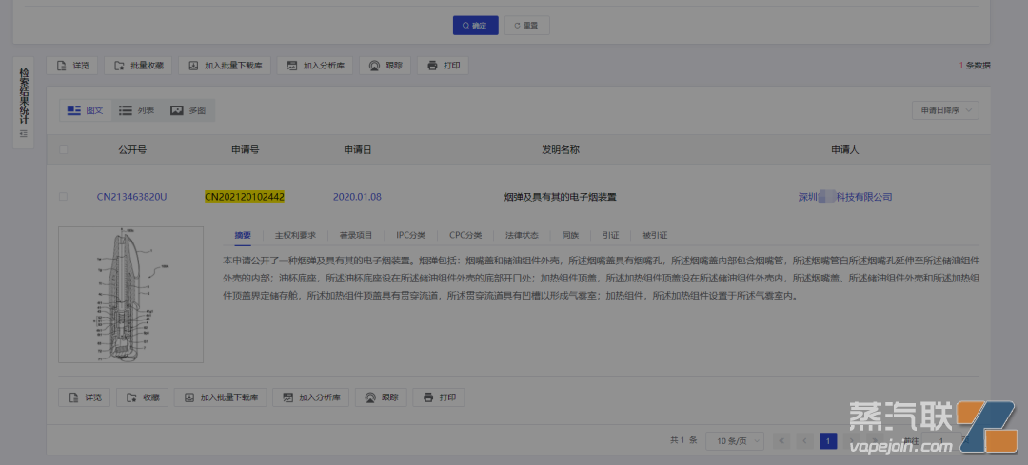Click the blue 确定 confirm button
Screen dimensions: 1028x465
[475, 26]
